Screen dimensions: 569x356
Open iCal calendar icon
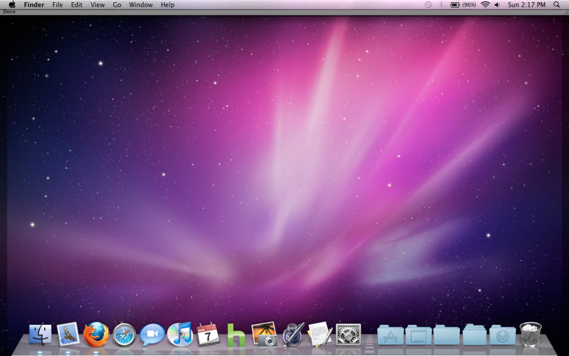point(208,334)
